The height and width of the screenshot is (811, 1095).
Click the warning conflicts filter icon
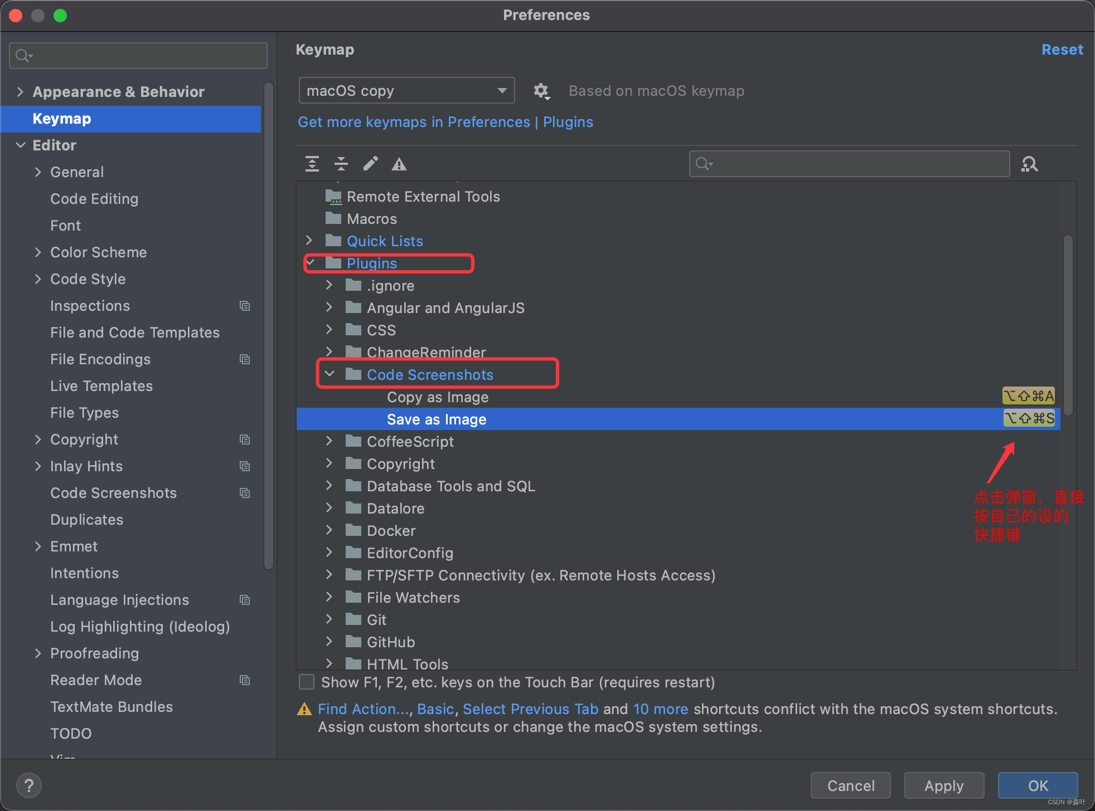(399, 164)
